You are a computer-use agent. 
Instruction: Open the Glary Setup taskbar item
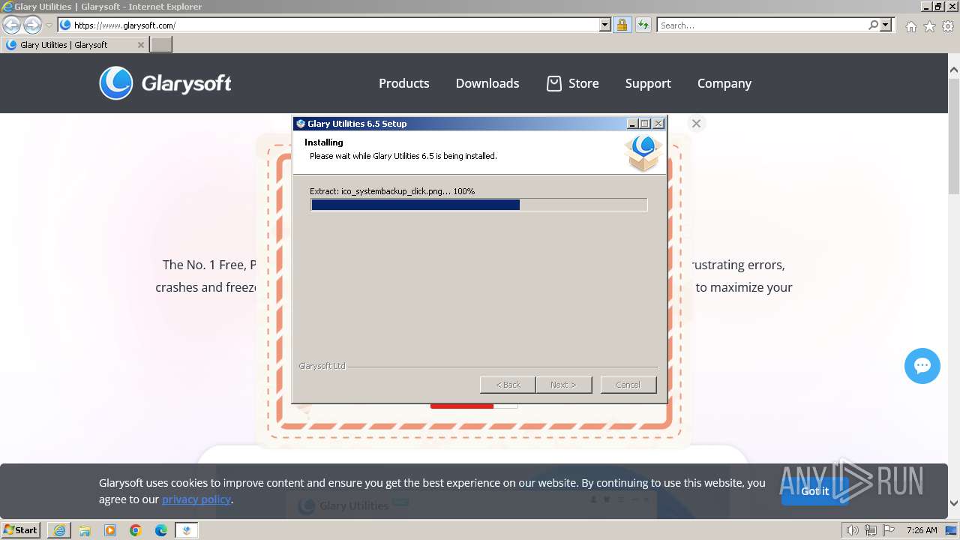[x=187, y=530]
